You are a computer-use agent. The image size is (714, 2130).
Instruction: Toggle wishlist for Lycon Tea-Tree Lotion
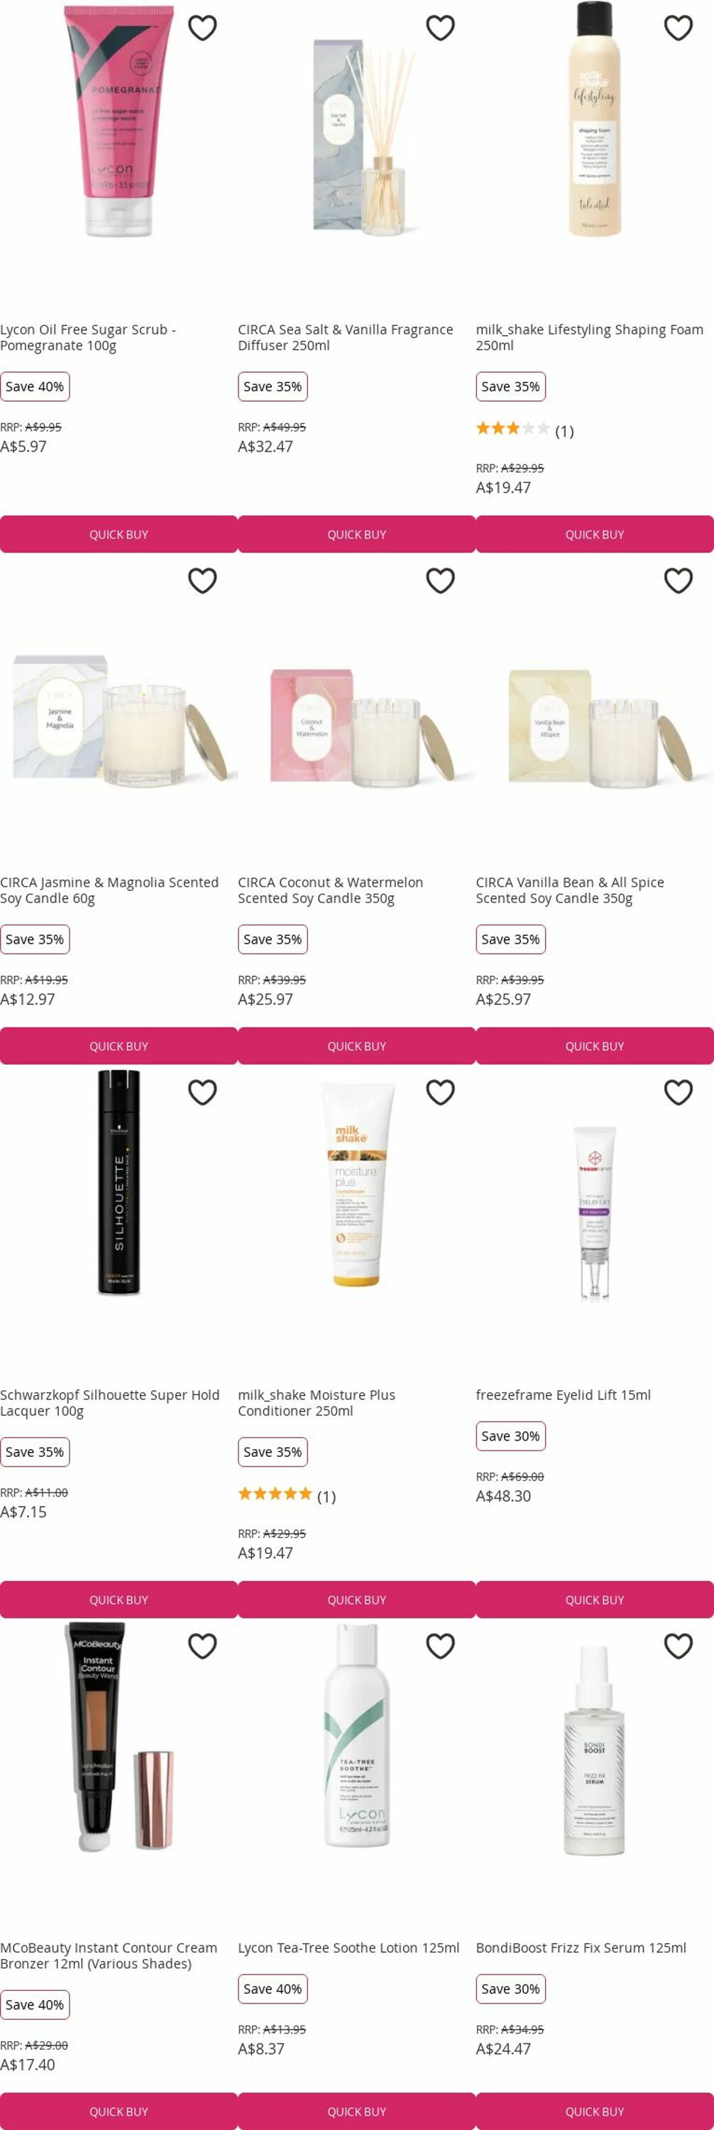pyautogui.click(x=441, y=1646)
